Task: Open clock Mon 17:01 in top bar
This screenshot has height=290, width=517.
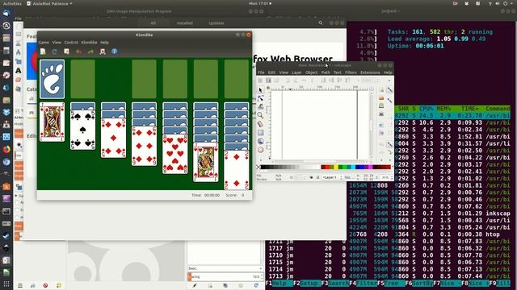Action: 260,3
